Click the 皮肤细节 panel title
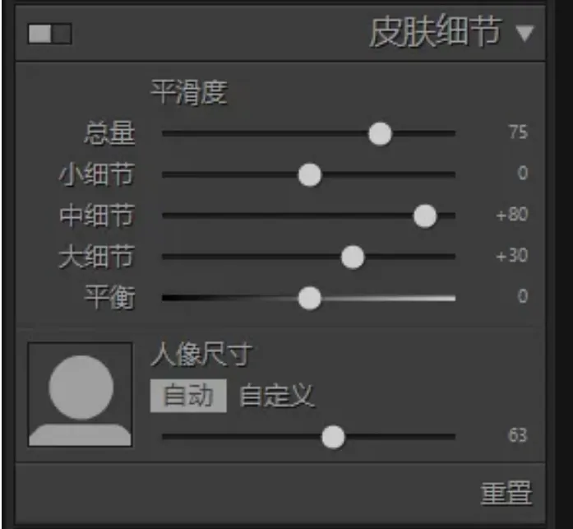The image size is (573, 529). 435,32
